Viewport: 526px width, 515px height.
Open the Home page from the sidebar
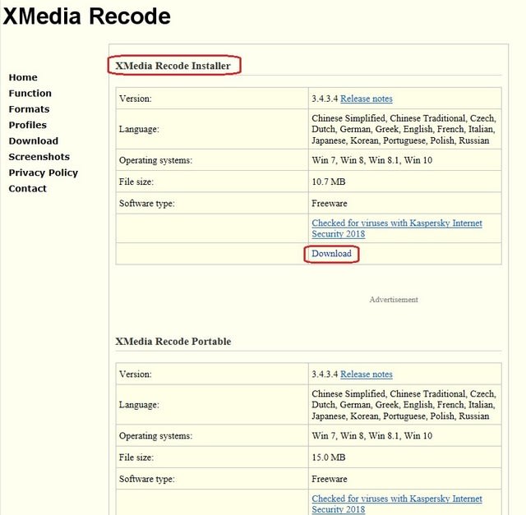[x=23, y=77]
